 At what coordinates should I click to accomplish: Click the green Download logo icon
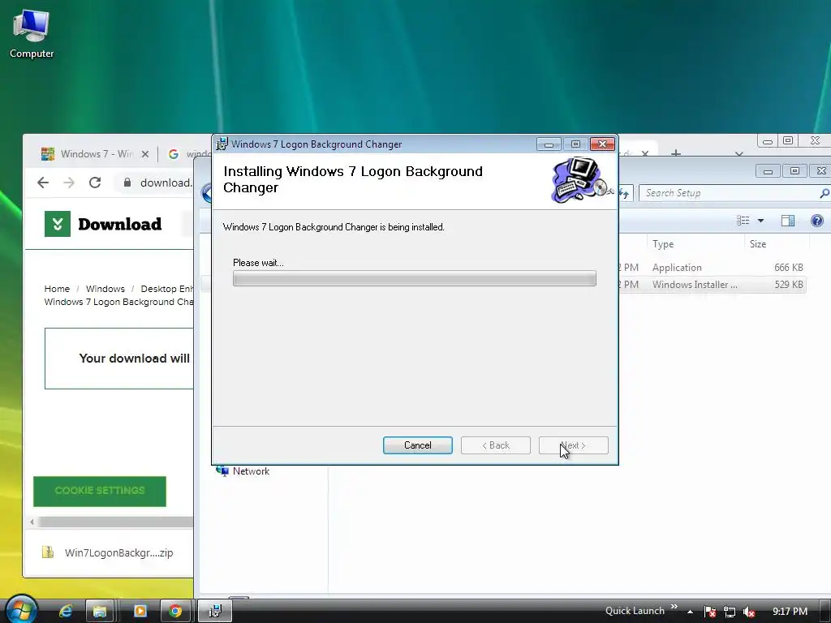(x=58, y=224)
